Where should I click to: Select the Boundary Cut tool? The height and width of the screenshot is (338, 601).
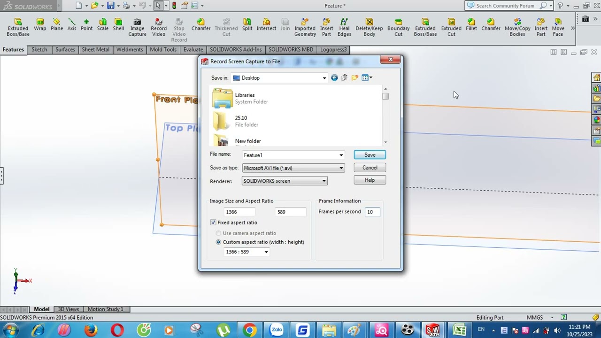398,28
